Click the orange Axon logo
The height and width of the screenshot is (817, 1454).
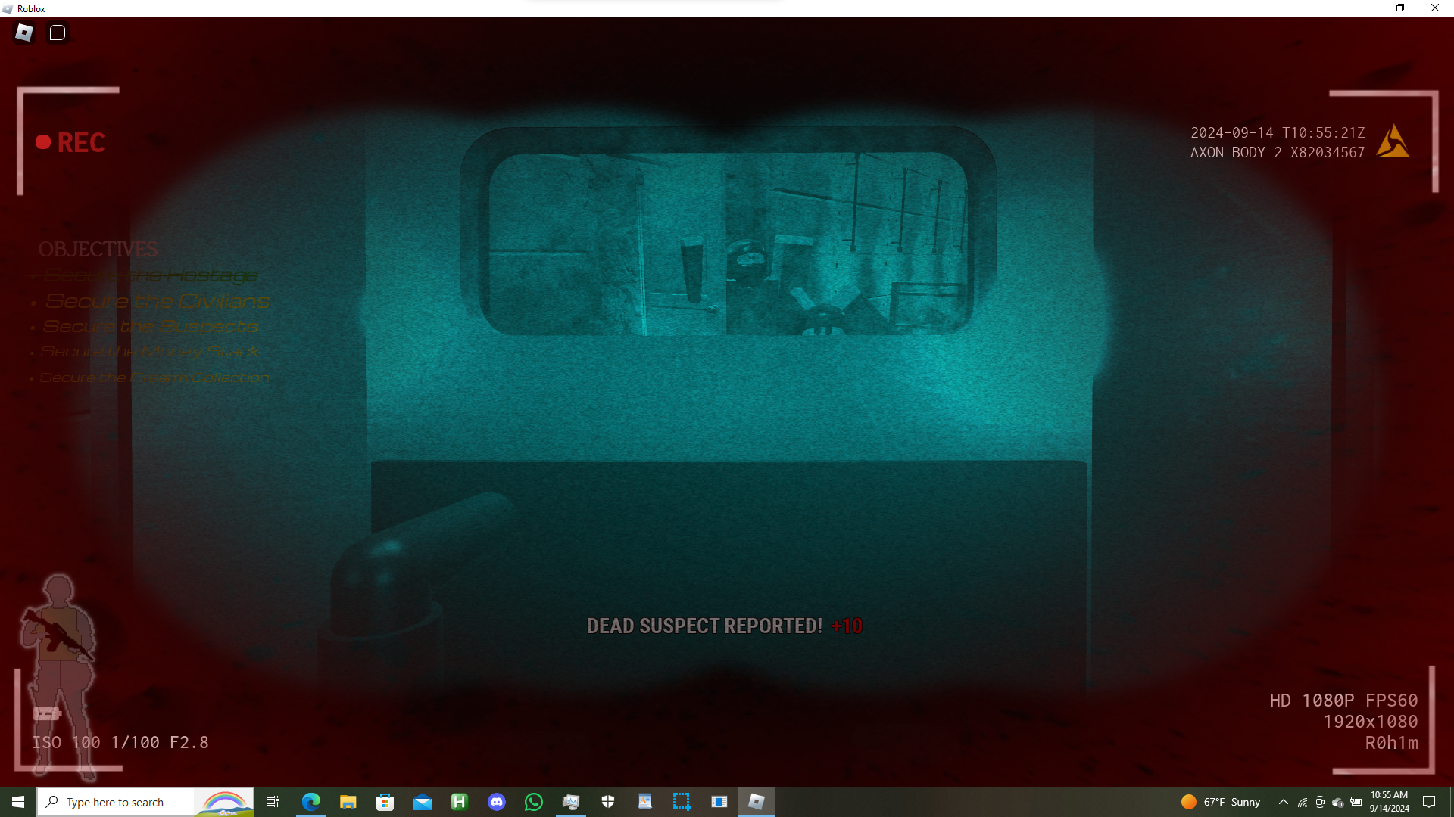[x=1392, y=142]
